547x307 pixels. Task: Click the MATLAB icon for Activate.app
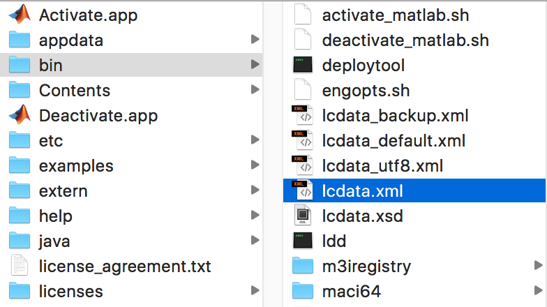(x=20, y=15)
